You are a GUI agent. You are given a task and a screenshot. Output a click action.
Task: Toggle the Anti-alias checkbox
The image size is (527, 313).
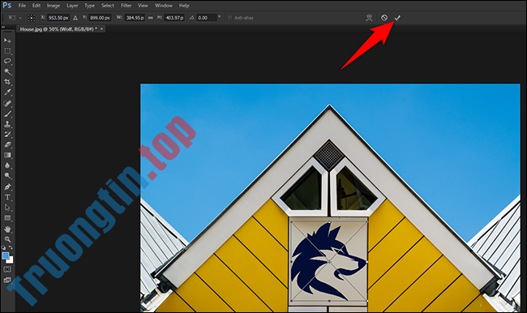(230, 18)
